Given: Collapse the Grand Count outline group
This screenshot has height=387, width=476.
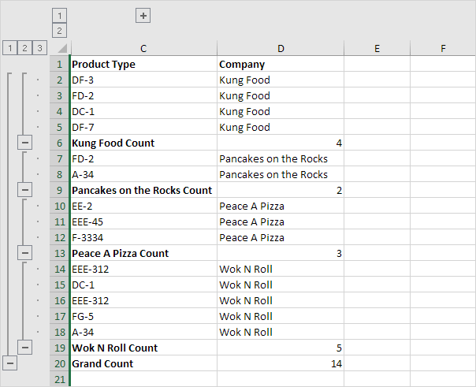Looking at the screenshot, I should [9, 363].
